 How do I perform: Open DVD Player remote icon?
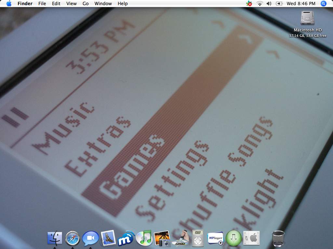[198, 238]
